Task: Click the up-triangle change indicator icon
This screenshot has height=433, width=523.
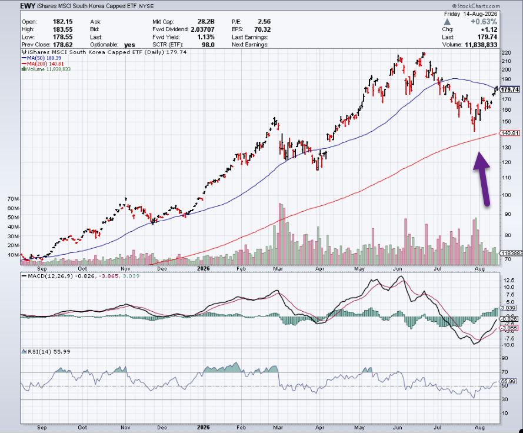Action: pyautogui.click(x=447, y=22)
